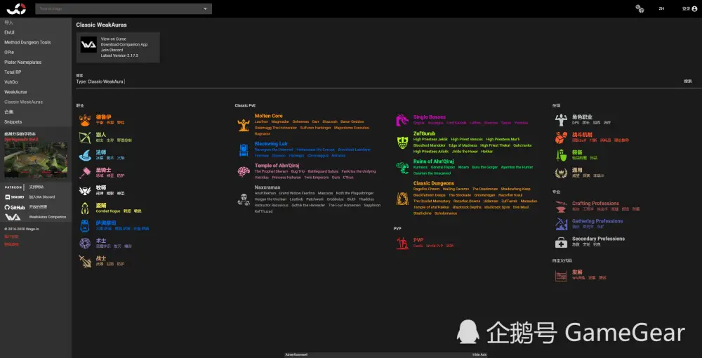Click the Mage wizard hat icon
This screenshot has height=358, width=702.
coord(85,155)
